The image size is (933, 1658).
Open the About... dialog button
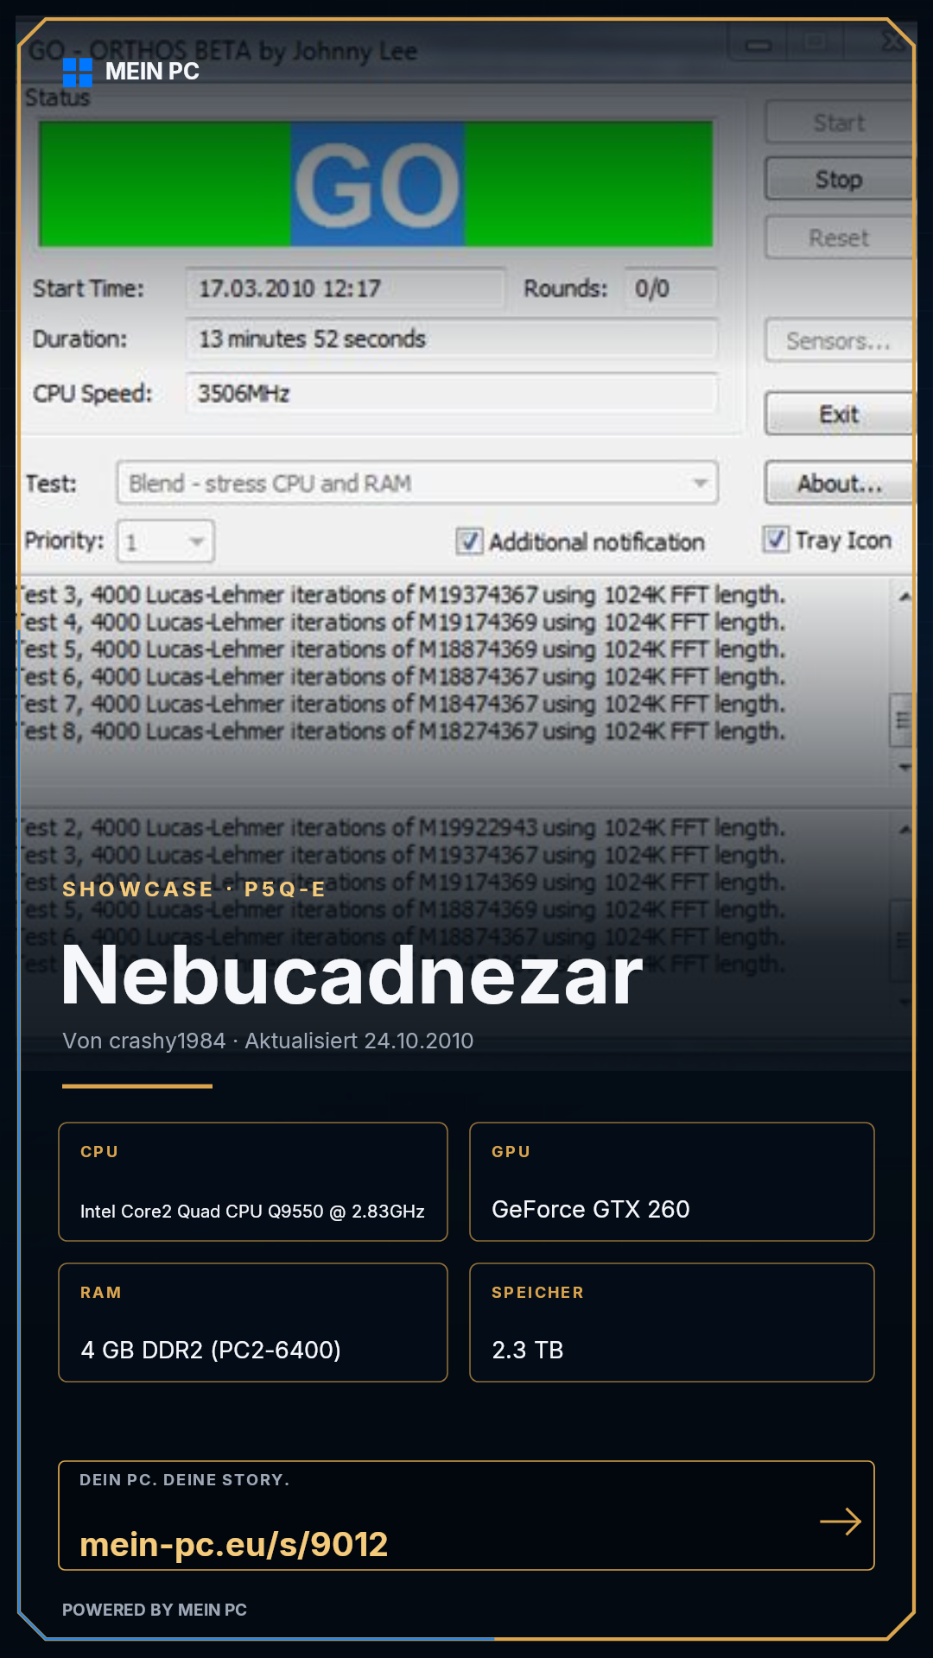[839, 483]
